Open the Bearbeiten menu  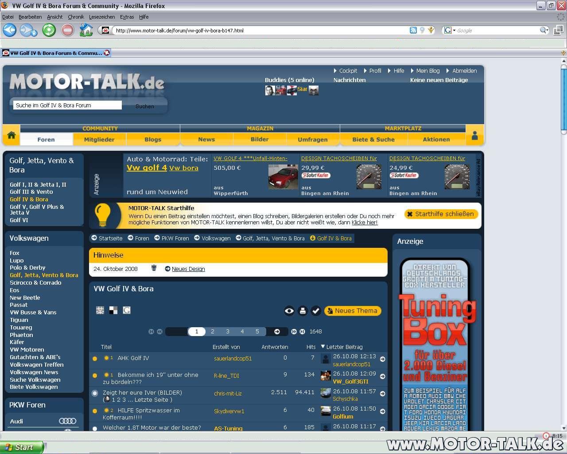pos(30,17)
